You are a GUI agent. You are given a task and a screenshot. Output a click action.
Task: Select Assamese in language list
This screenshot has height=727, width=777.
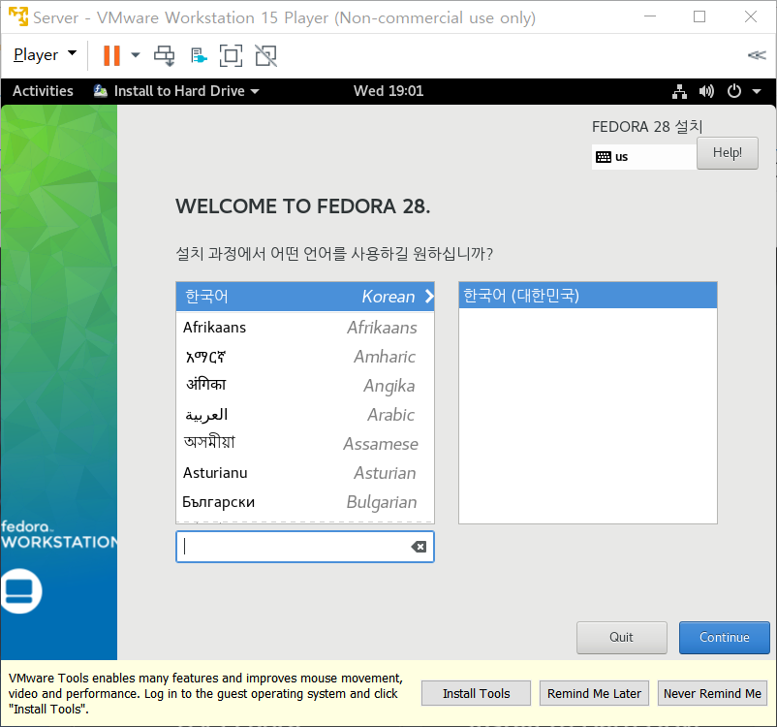pos(305,443)
